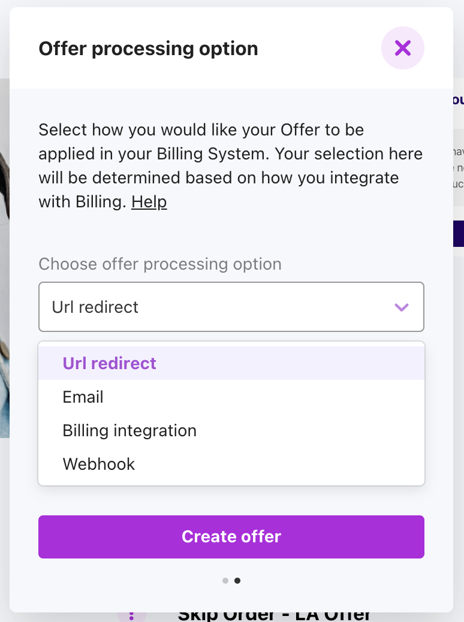Choose Email from the options list

[83, 397]
